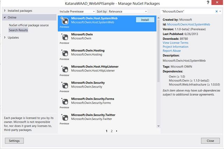Click scrollbar up arrow in package list
224x149 pixels.
pos(159,18)
